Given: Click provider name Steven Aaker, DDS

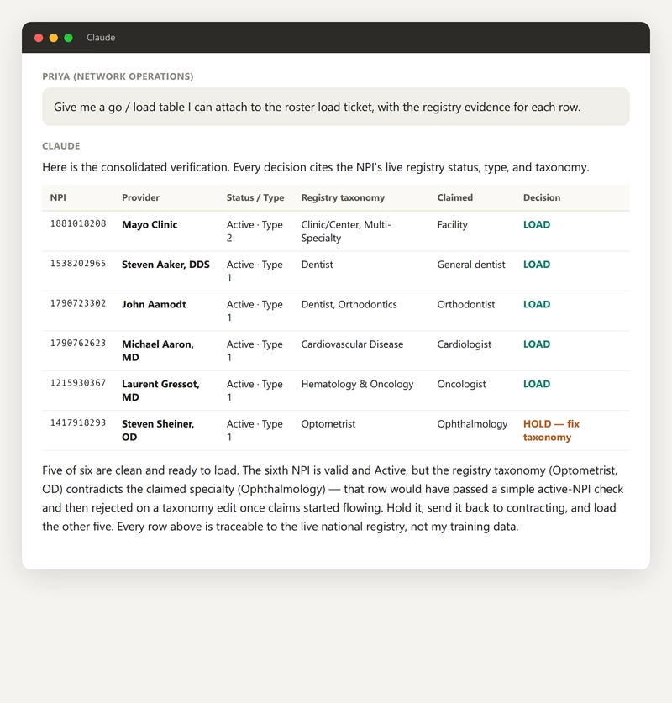Looking at the screenshot, I should [x=165, y=265].
